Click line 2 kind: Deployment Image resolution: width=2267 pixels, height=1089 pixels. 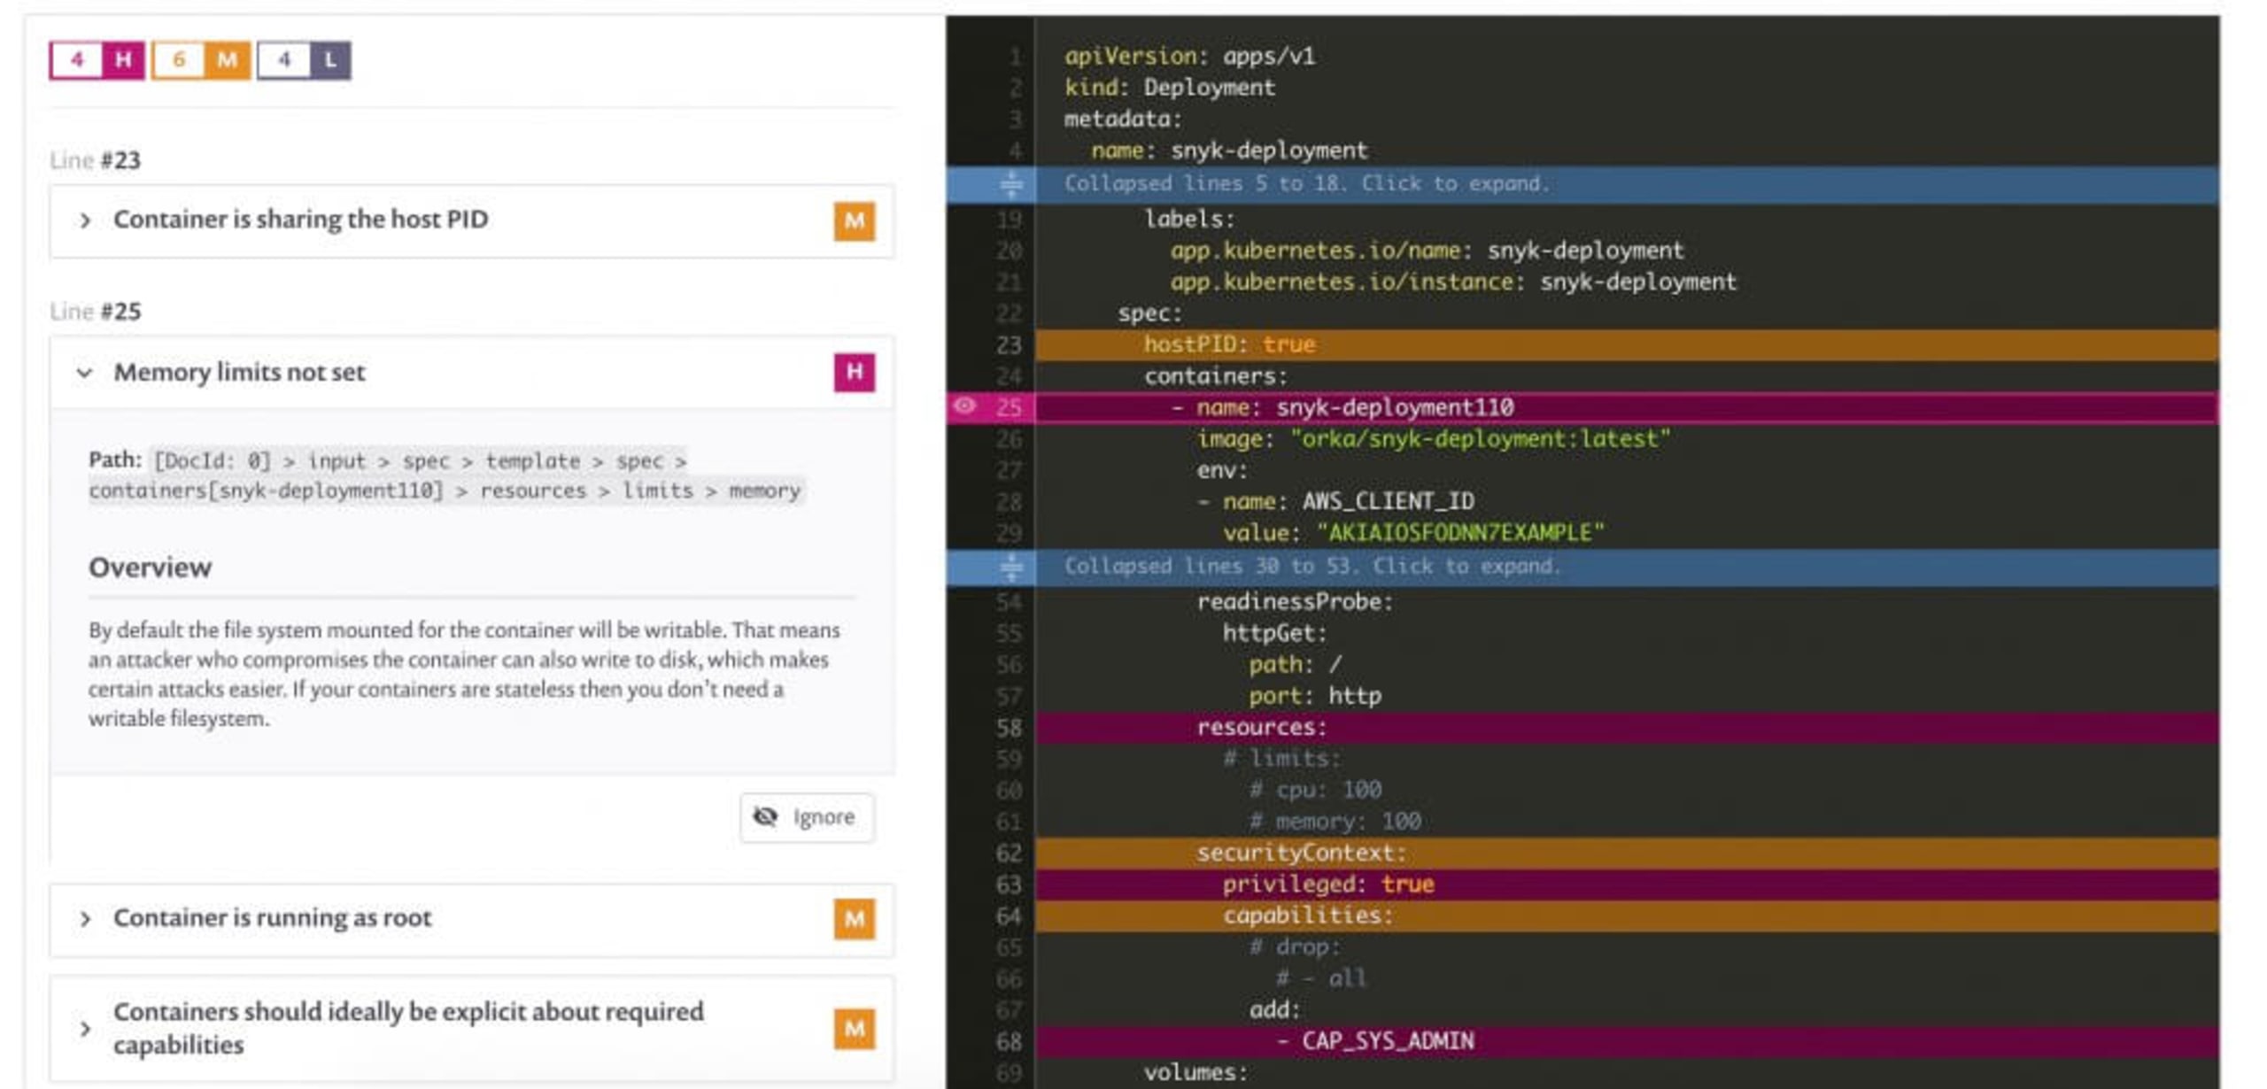pos(1169,88)
